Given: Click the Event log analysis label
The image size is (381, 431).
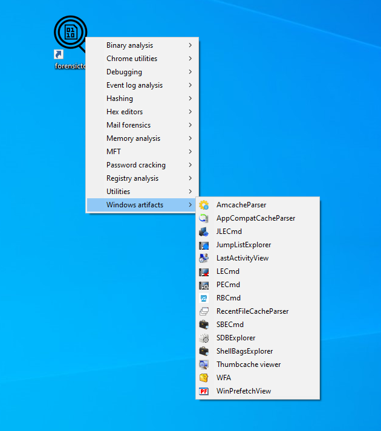Looking at the screenshot, I should coord(134,85).
